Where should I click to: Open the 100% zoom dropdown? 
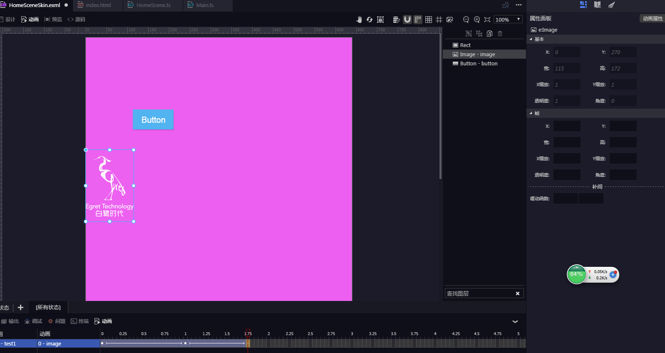508,20
